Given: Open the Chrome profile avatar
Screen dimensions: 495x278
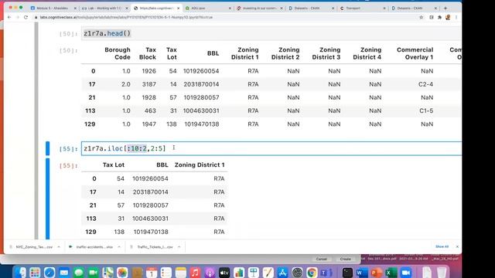Looking at the screenshot, I should click(x=448, y=17).
